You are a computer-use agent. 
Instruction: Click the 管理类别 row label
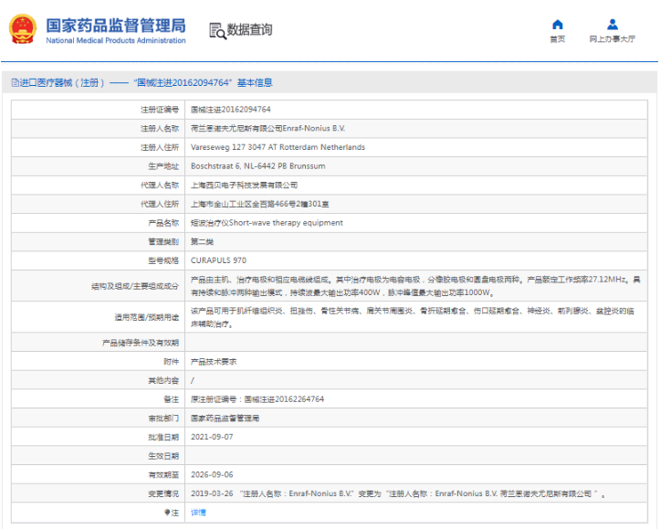click(163, 241)
